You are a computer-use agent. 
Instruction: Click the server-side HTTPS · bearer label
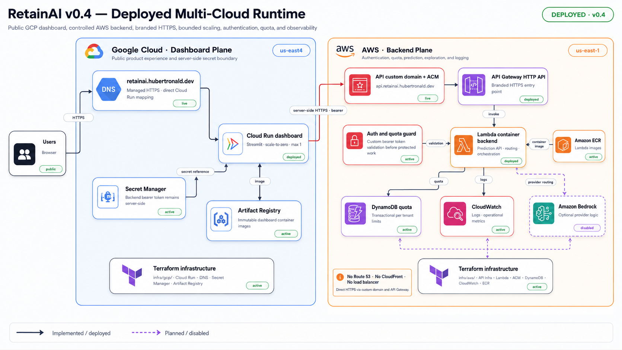pos(318,110)
